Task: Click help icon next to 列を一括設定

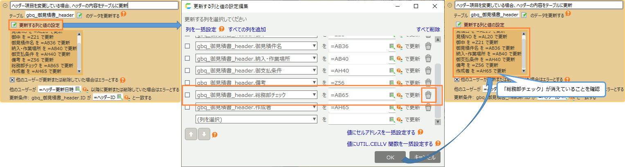Action: (x=222, y=29)
